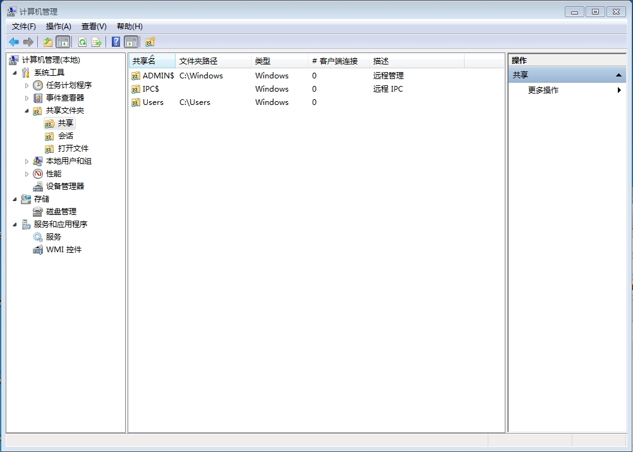Click the Export list toolbar icon
633x452 pixels.
[97, 42]
